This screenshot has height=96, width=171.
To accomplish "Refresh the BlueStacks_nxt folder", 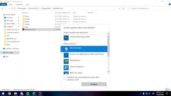I will pos(123,8).
